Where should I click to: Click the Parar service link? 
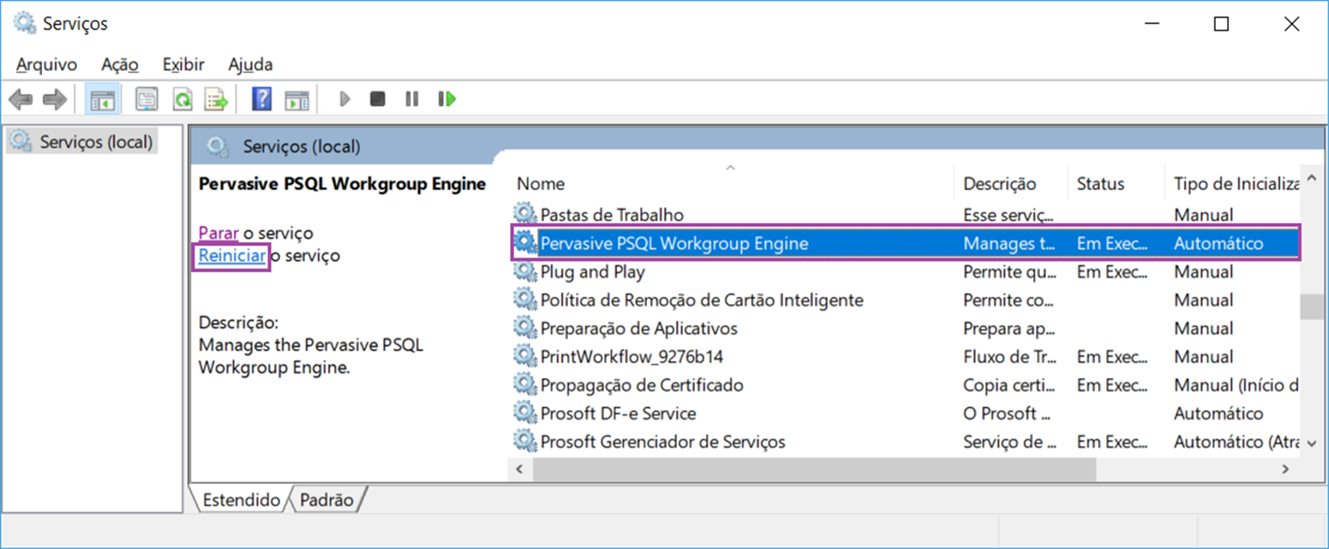click(x=218, y=232)
